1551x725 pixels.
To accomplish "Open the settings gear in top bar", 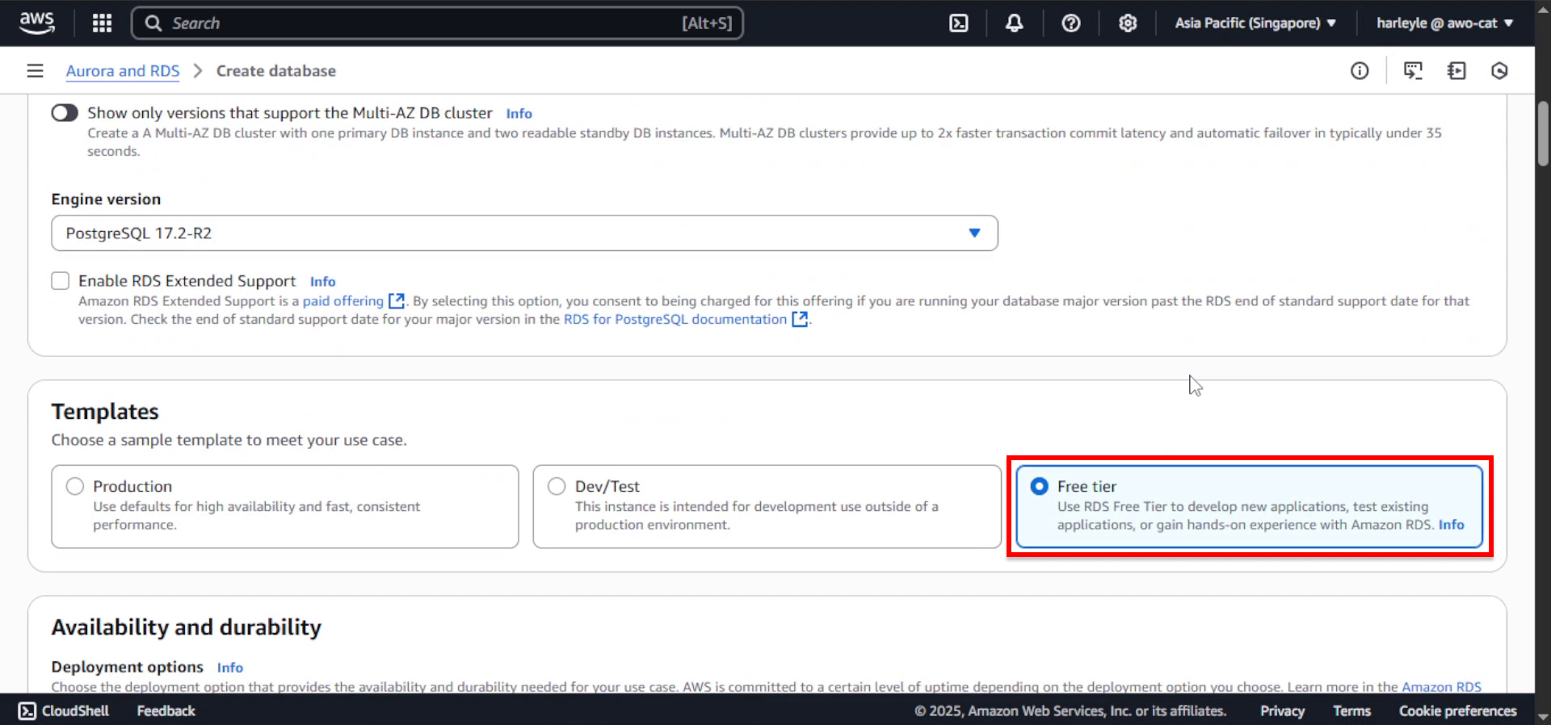I will tap(1128, 23).
